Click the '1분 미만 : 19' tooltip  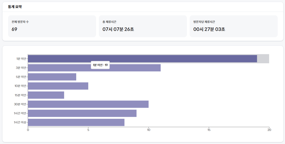pos(100,65)
